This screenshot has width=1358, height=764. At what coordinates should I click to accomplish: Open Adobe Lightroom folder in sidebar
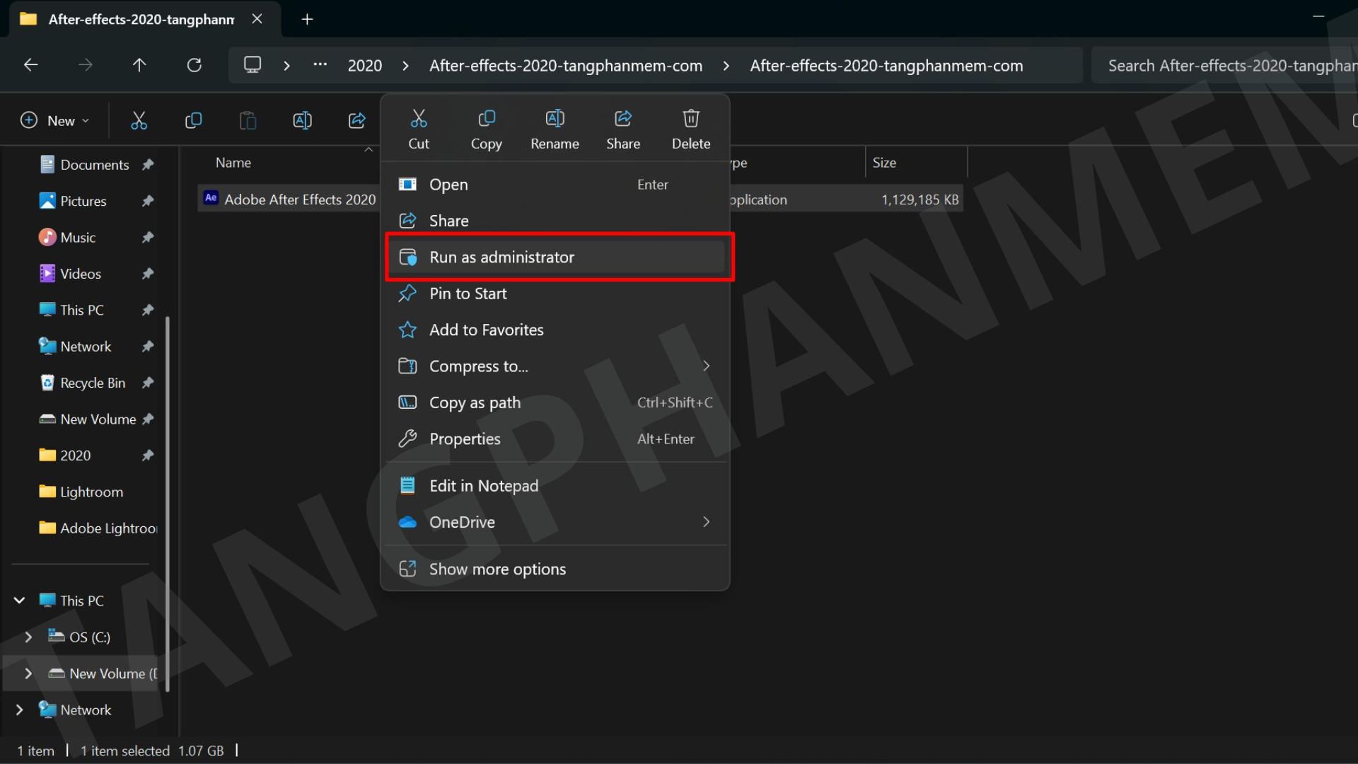click(x=98, y=528)
